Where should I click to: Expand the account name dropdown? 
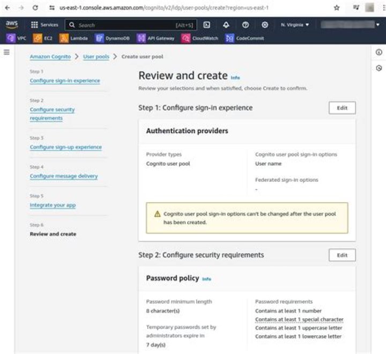[354, 25]
